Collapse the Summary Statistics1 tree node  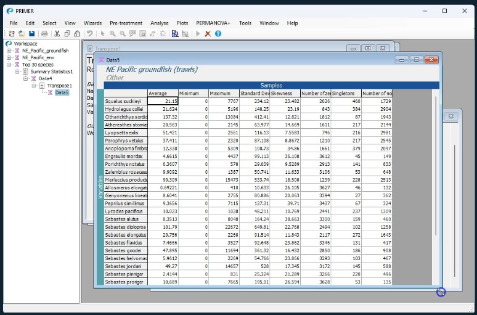17,72
